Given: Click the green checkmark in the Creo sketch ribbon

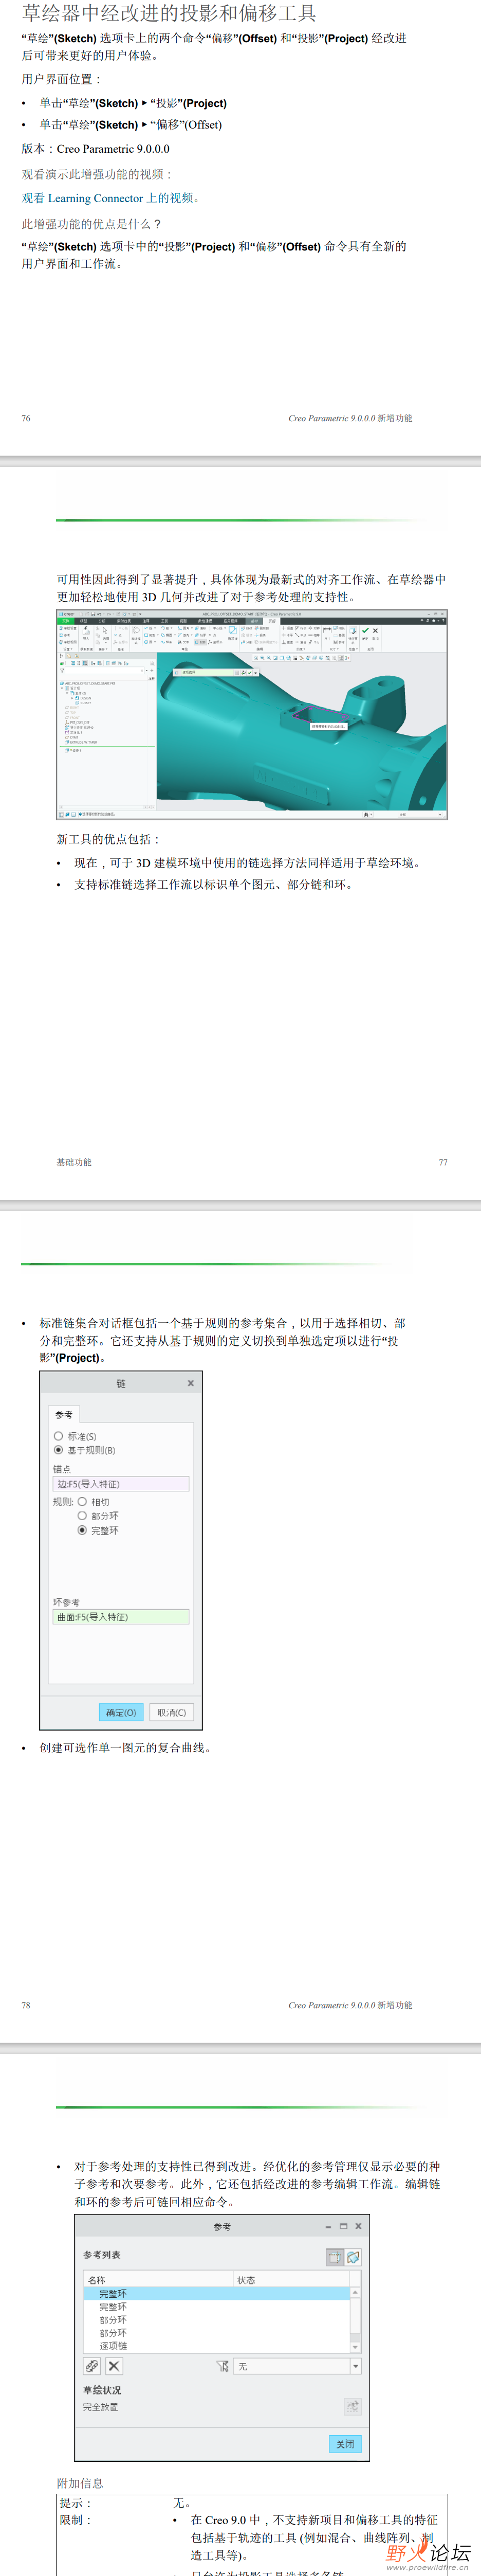Looking at the screenshot, I should [x=365, y=631].
